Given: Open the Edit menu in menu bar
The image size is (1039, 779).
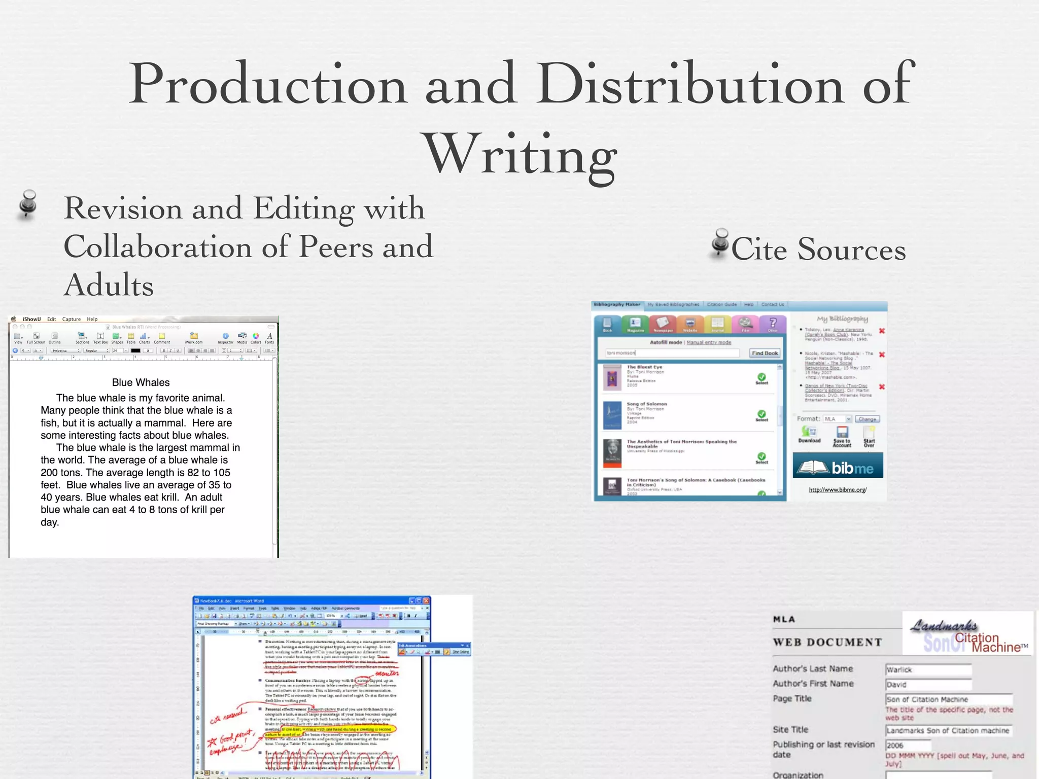Looking at the screenshot, I should 52,319.
